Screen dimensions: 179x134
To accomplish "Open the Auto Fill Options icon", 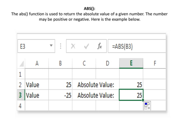I will (x=147, y=106).
